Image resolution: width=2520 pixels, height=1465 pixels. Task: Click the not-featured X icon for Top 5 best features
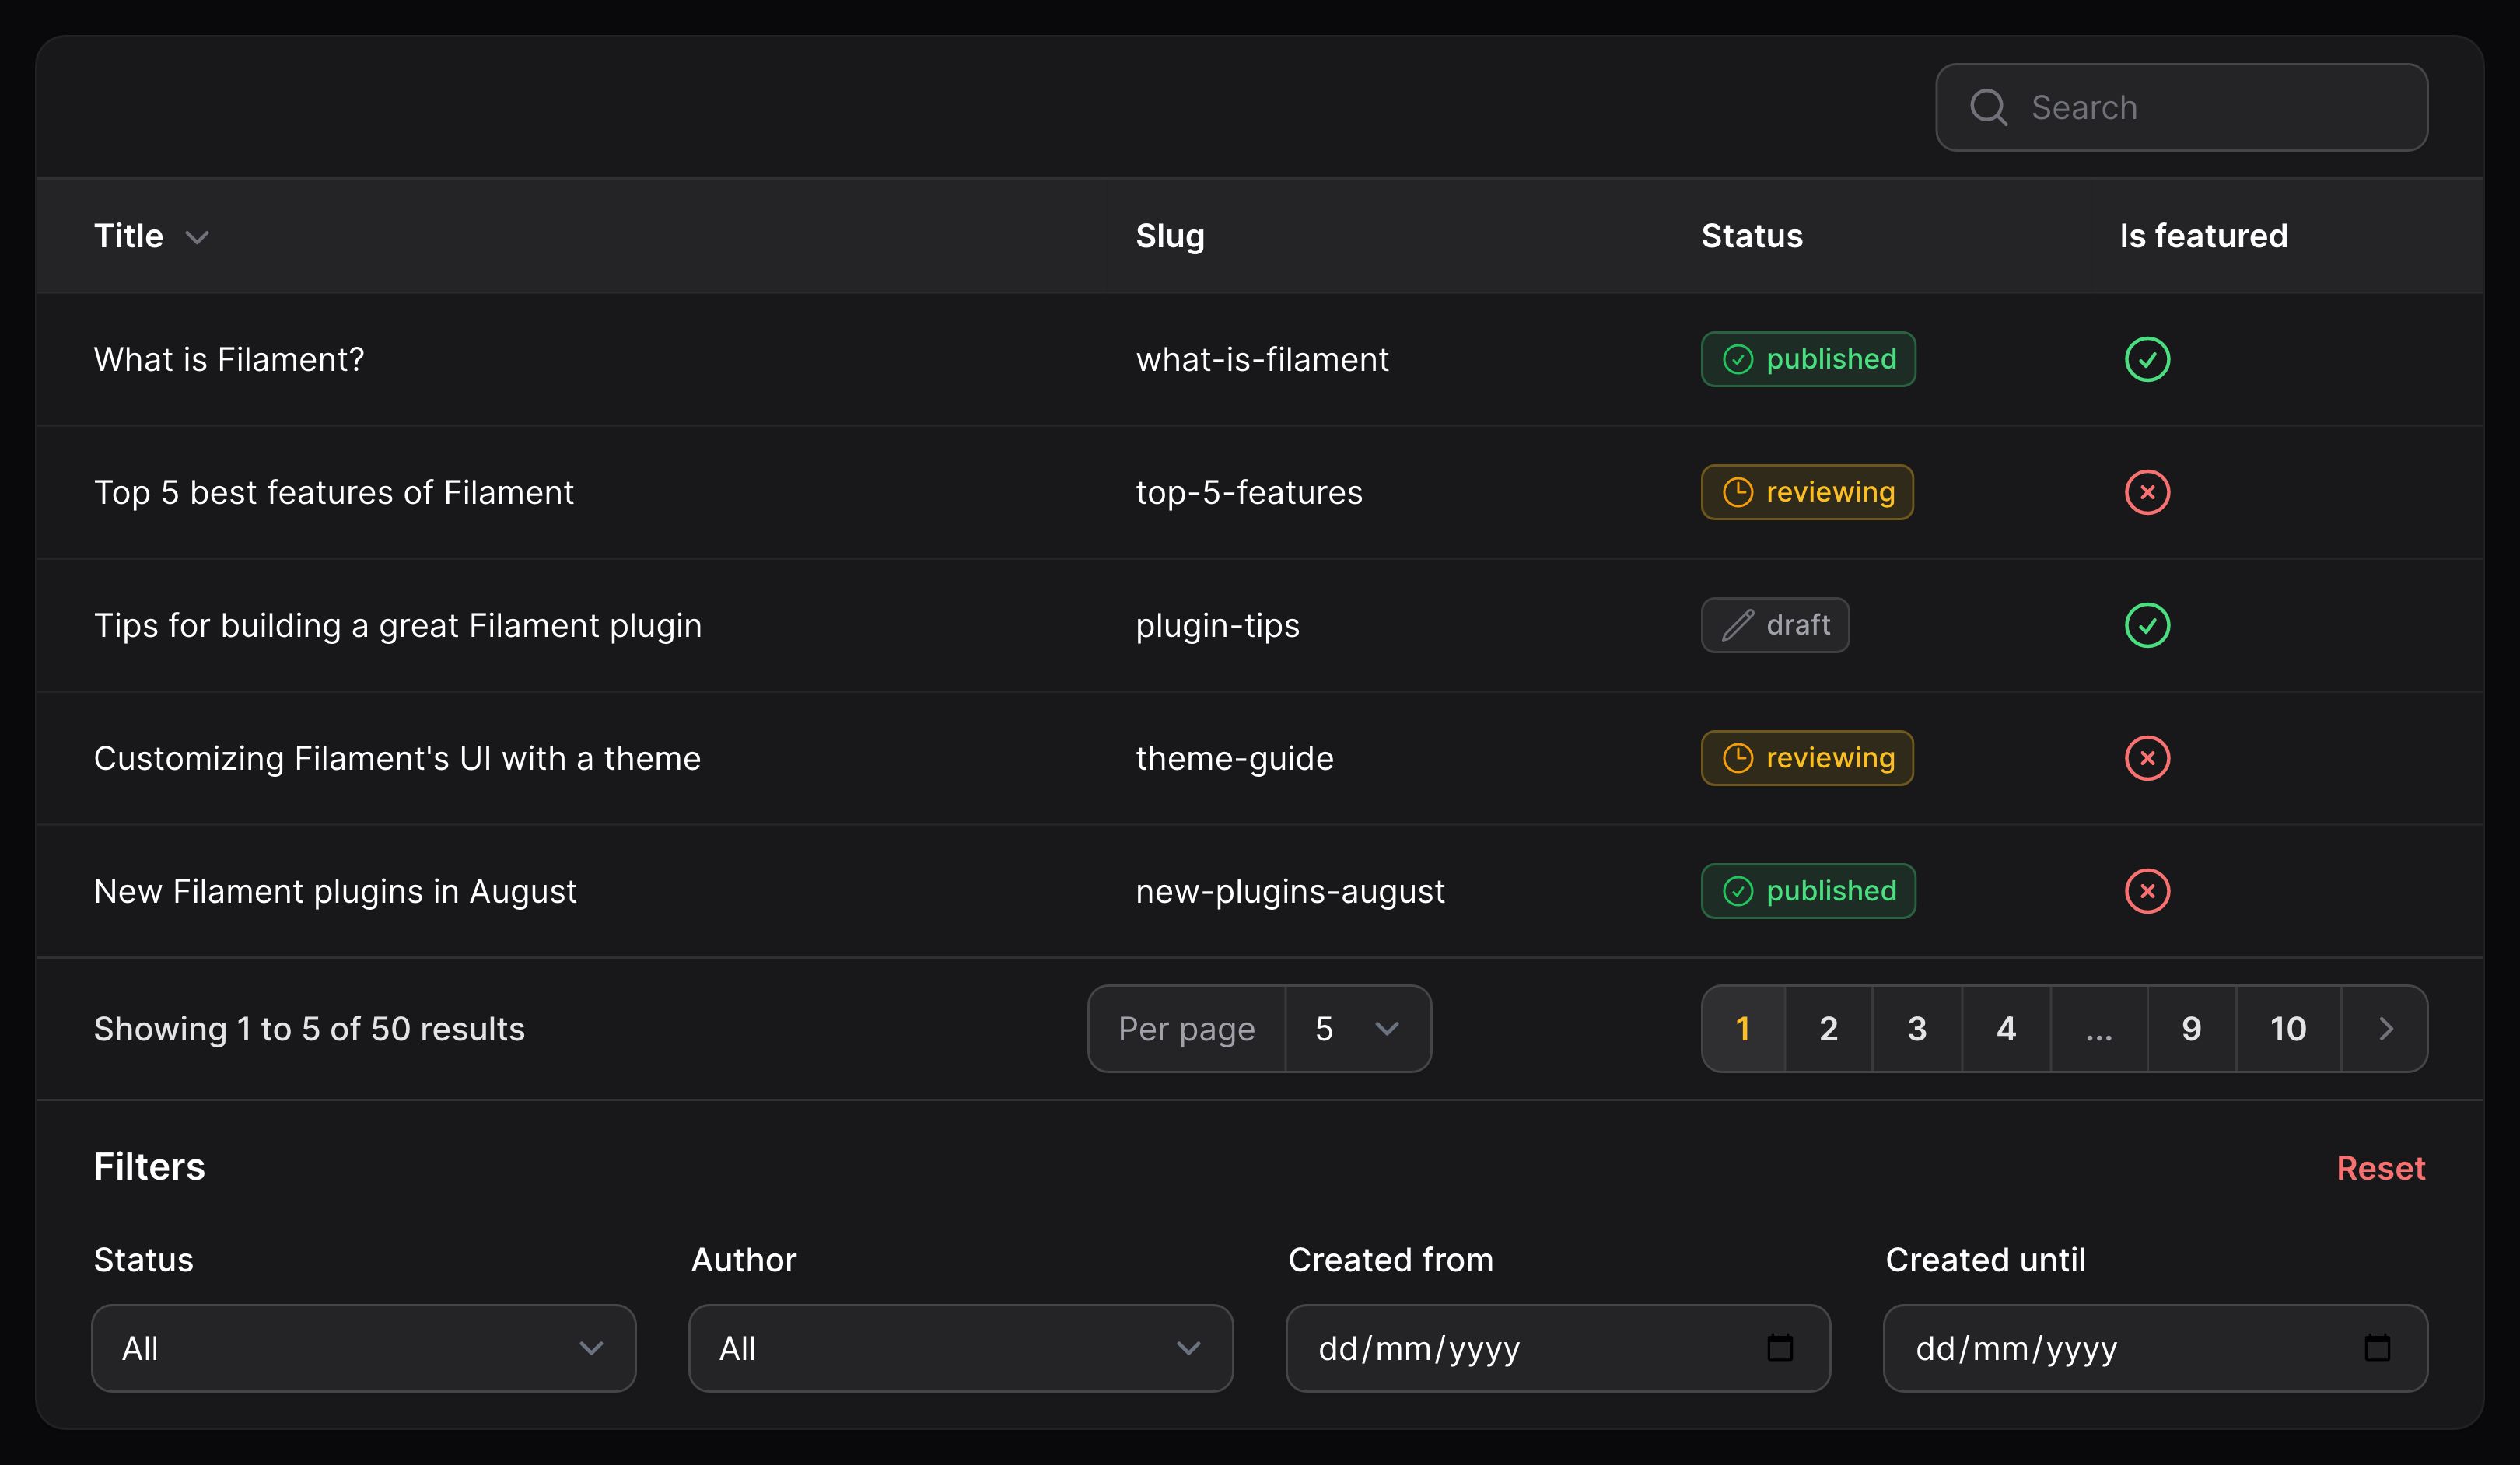[2147, 492]
